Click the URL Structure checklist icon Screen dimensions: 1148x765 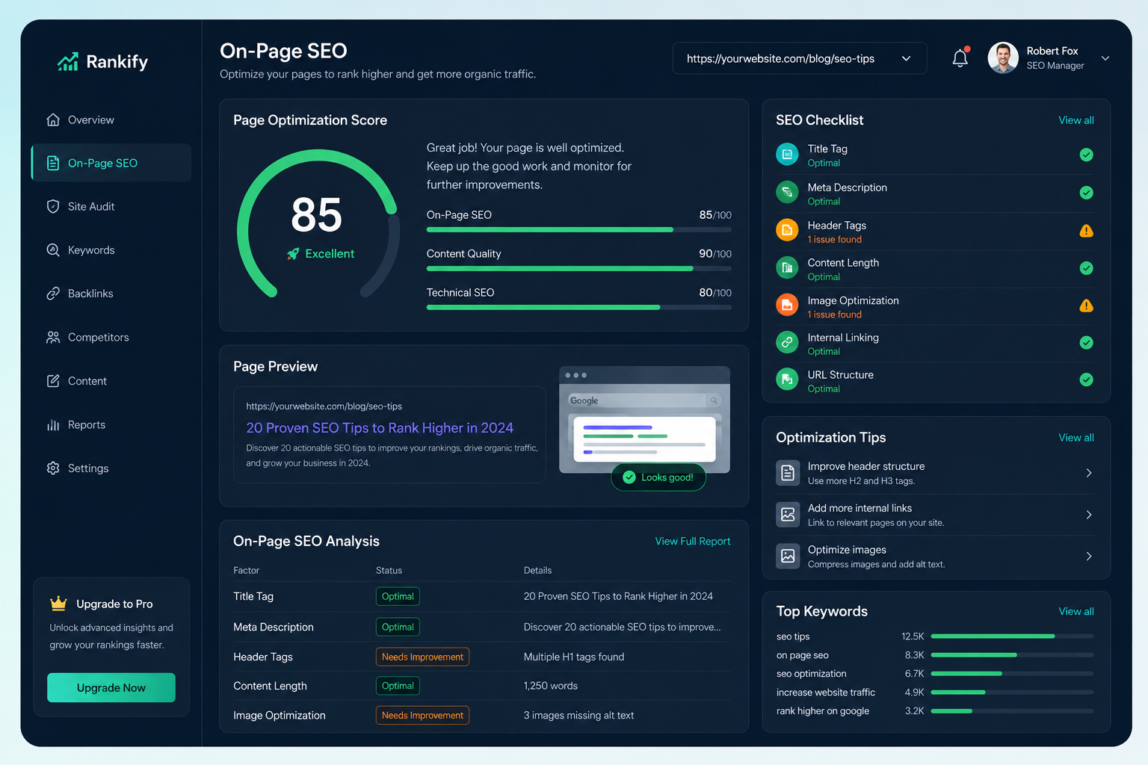tap(787, 380)
